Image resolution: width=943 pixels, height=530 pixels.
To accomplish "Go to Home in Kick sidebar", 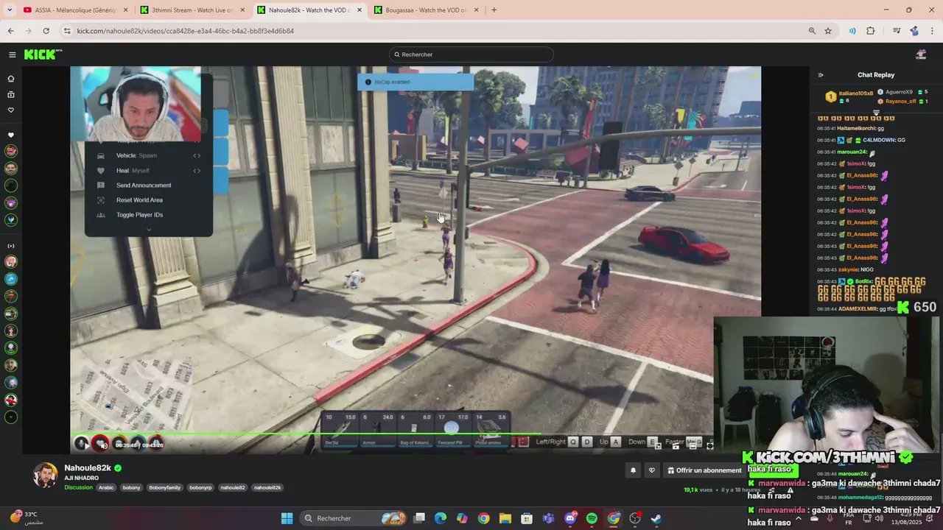I will (x=11, y=79).
